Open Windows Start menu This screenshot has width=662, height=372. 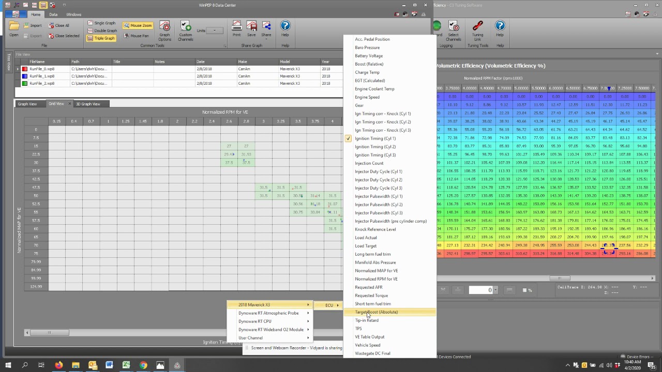[x=8, y=365]
